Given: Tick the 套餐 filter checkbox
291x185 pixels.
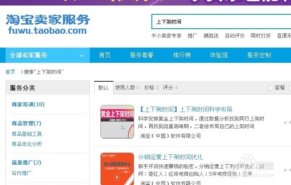Looking at the screenshot, I should (x=271, y=88).
